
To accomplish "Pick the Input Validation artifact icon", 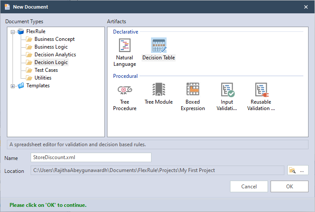I will click(227, 90).
